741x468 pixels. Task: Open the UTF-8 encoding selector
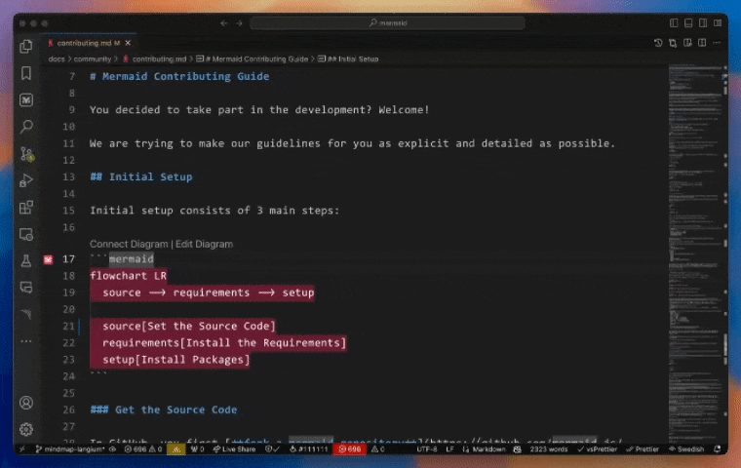[x=427, y=449]
